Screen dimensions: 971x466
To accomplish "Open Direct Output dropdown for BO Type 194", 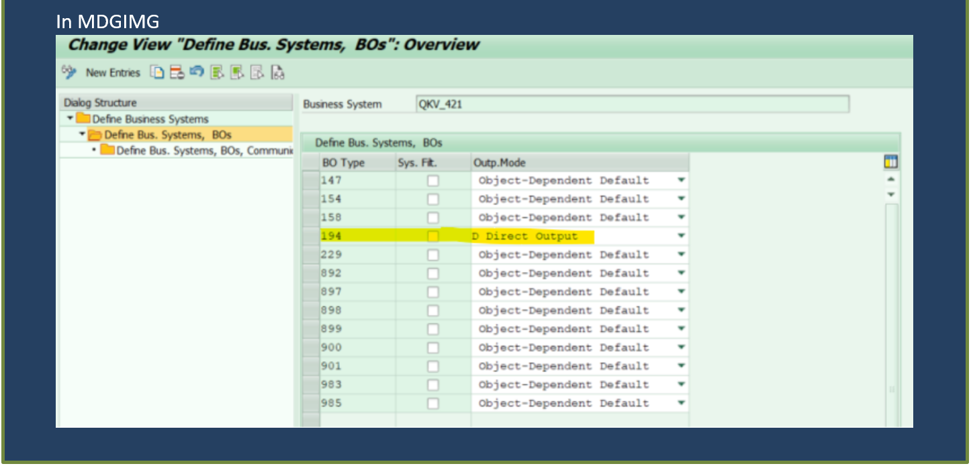I will tap(681, 236).
